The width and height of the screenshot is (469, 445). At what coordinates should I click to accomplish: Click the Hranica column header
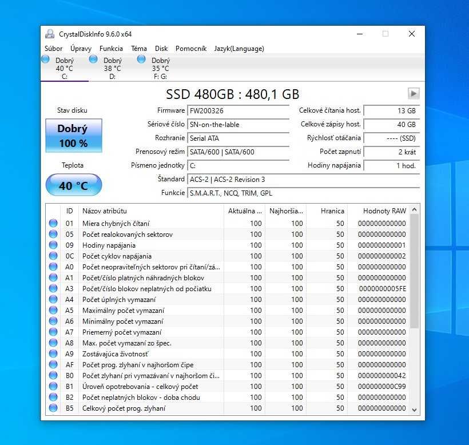click(x=327, y=211)
